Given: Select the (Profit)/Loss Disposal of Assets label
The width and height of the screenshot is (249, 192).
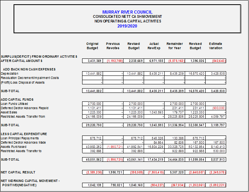Looking at the screenshot, I should pos(23,82).
